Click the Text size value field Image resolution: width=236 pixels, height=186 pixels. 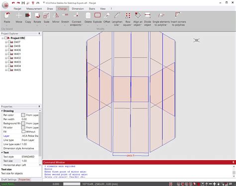tap(30, 161)
